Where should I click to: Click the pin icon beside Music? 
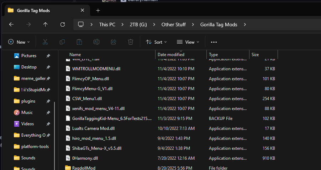coord(48,113)
